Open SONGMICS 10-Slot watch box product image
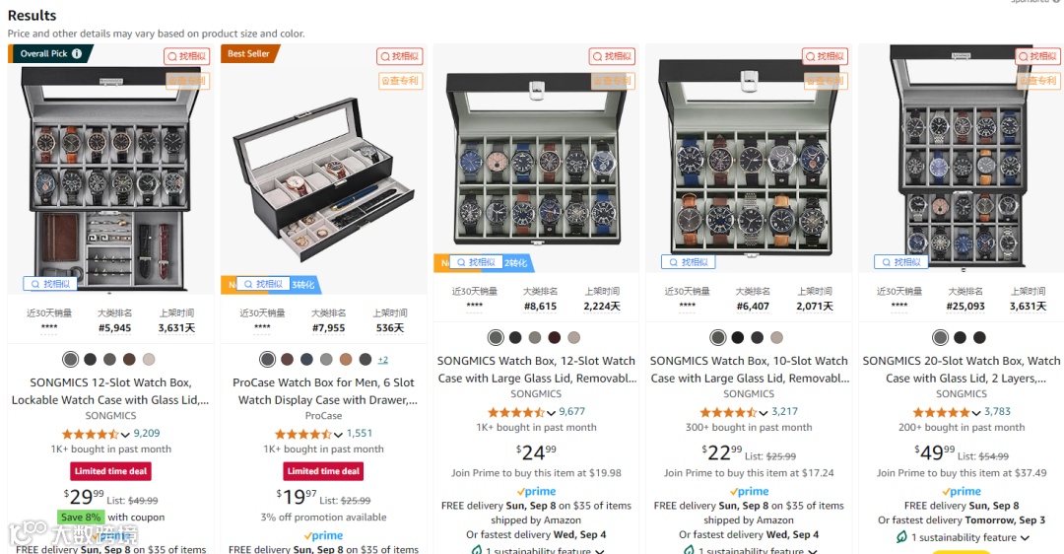 (749, 158)
